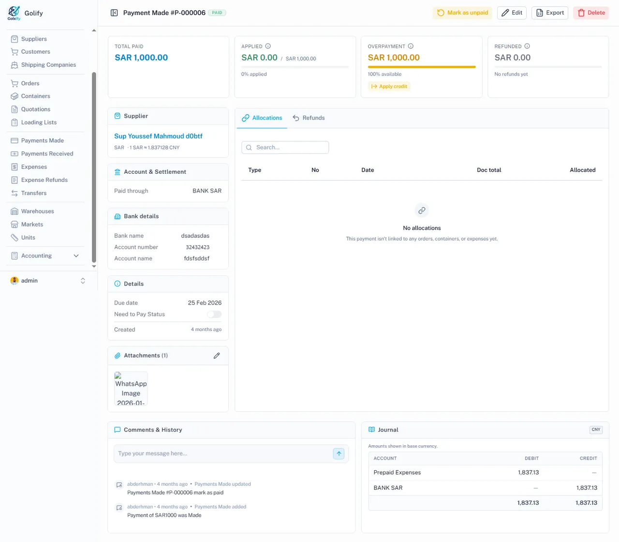The width and height of the screenshot is (619, 542).
Task: Open Customers in the sidebar
Action: click(35, 52)
